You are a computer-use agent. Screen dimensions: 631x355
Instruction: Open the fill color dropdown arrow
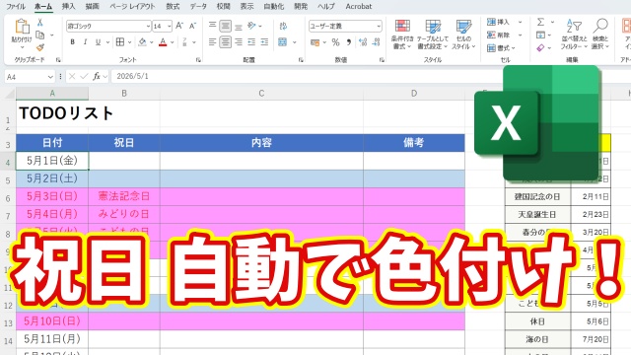[x=152, y=41]
